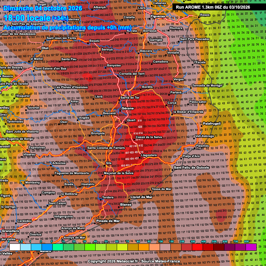Click the bright red legend swatch after 300

pyautogui.click(x=197, y=247)
